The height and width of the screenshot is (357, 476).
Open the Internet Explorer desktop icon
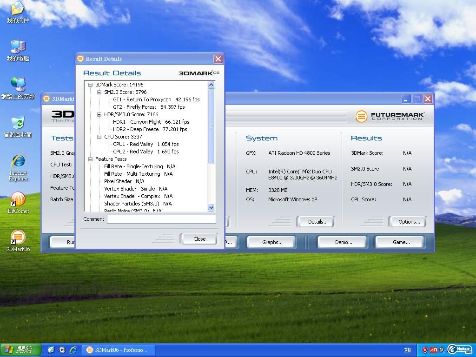pos(18,162)
